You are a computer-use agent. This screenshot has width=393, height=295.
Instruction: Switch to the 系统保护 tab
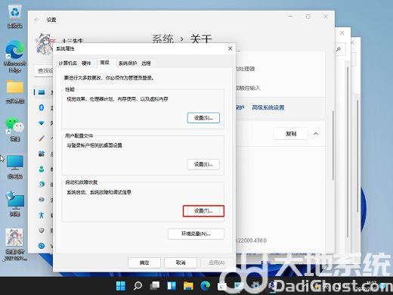[128, 63]
